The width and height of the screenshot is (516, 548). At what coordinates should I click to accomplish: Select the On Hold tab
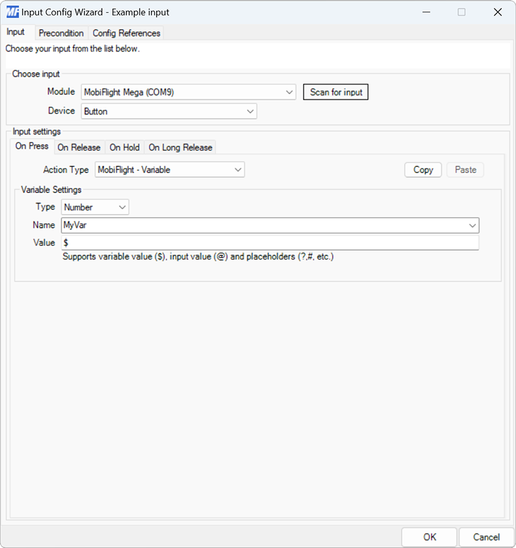click(124, 147)
